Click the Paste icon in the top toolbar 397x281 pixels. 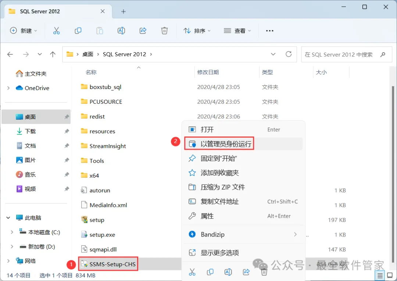[x=100, y=31]
